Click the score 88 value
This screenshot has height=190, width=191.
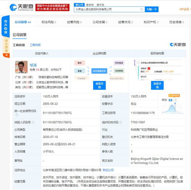coord(170,100)
